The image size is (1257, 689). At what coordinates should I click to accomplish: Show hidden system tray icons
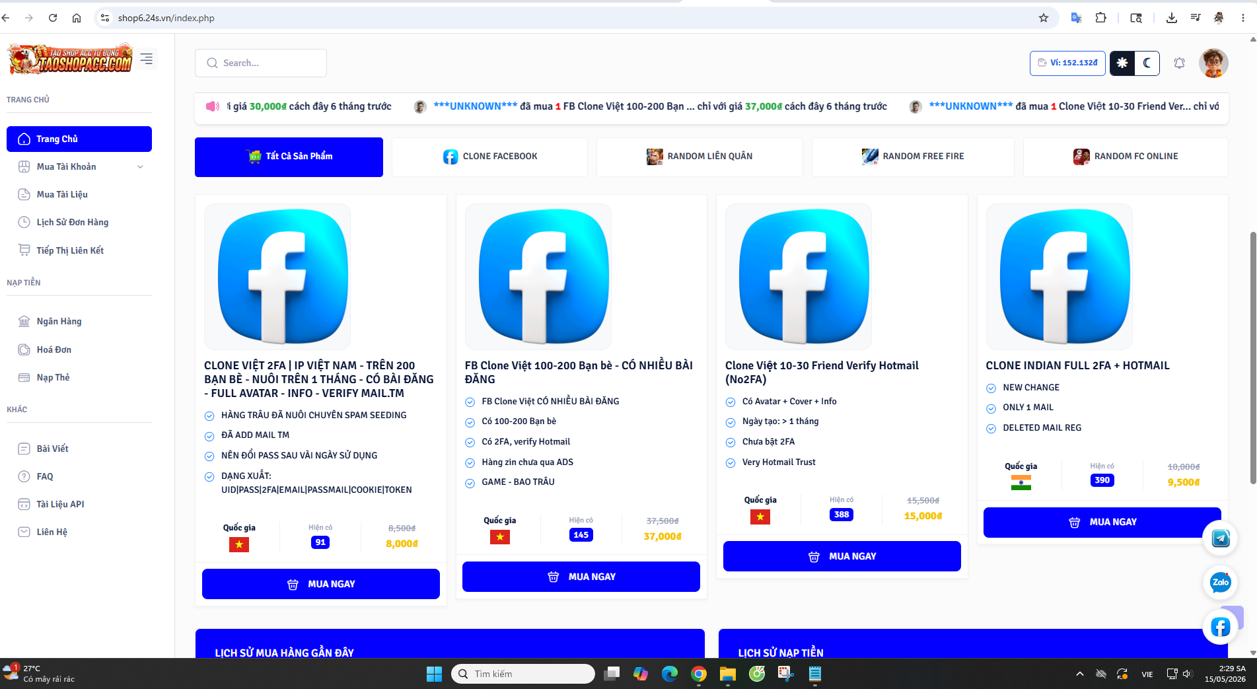coord(1079,674)
